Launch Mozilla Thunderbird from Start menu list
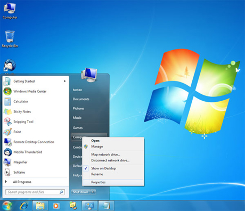The width and height of the screenshot is (245, 211). [28, 152]
